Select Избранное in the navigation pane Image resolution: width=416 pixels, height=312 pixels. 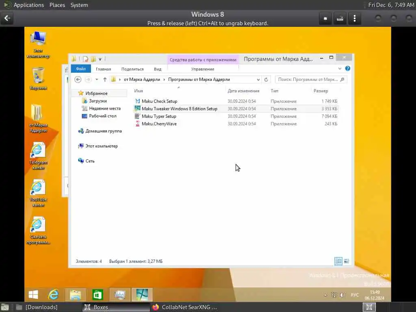pos(96,93)
